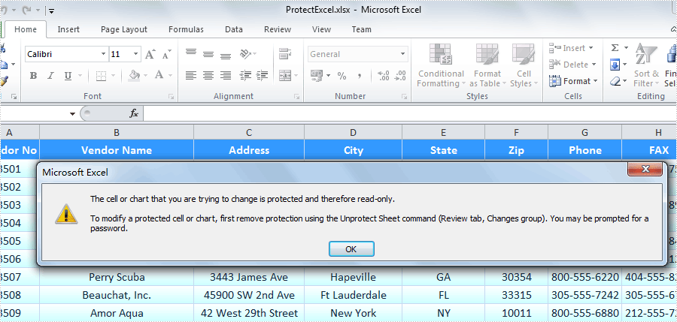677x322 pixels.
Task: Click the AutoSum sigma icon
Action: [x=615, y=48]
